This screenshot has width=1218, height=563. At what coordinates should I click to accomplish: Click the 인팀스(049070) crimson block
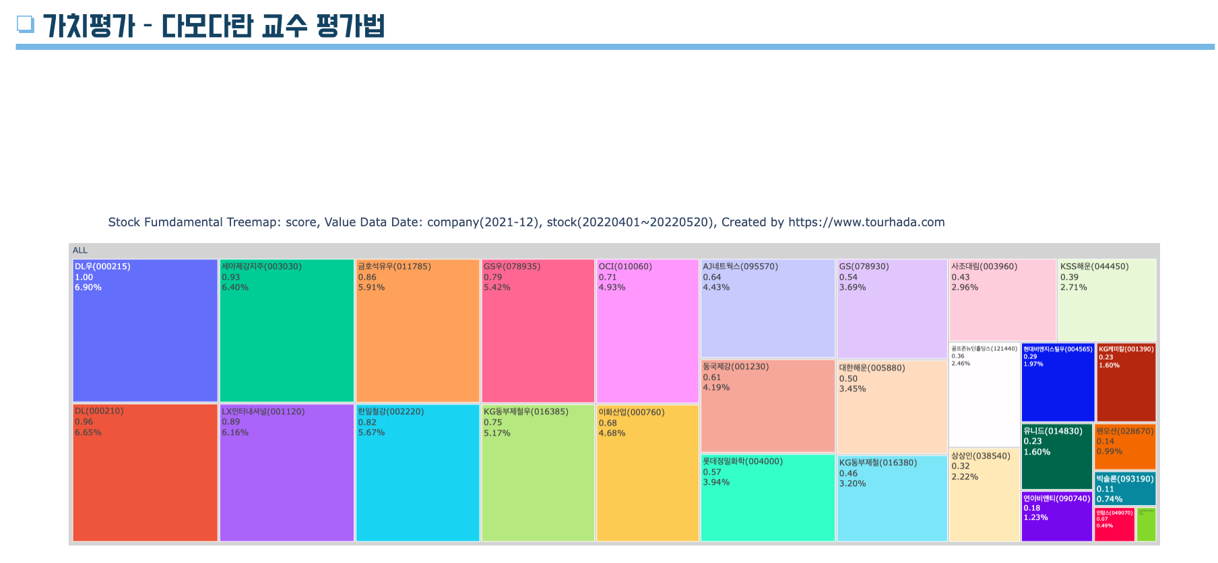click(1114, 525)
